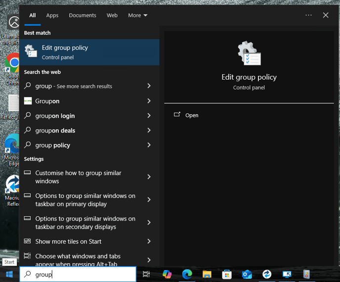
Task: Click the Windows Start button
Action: click(9, 275)
